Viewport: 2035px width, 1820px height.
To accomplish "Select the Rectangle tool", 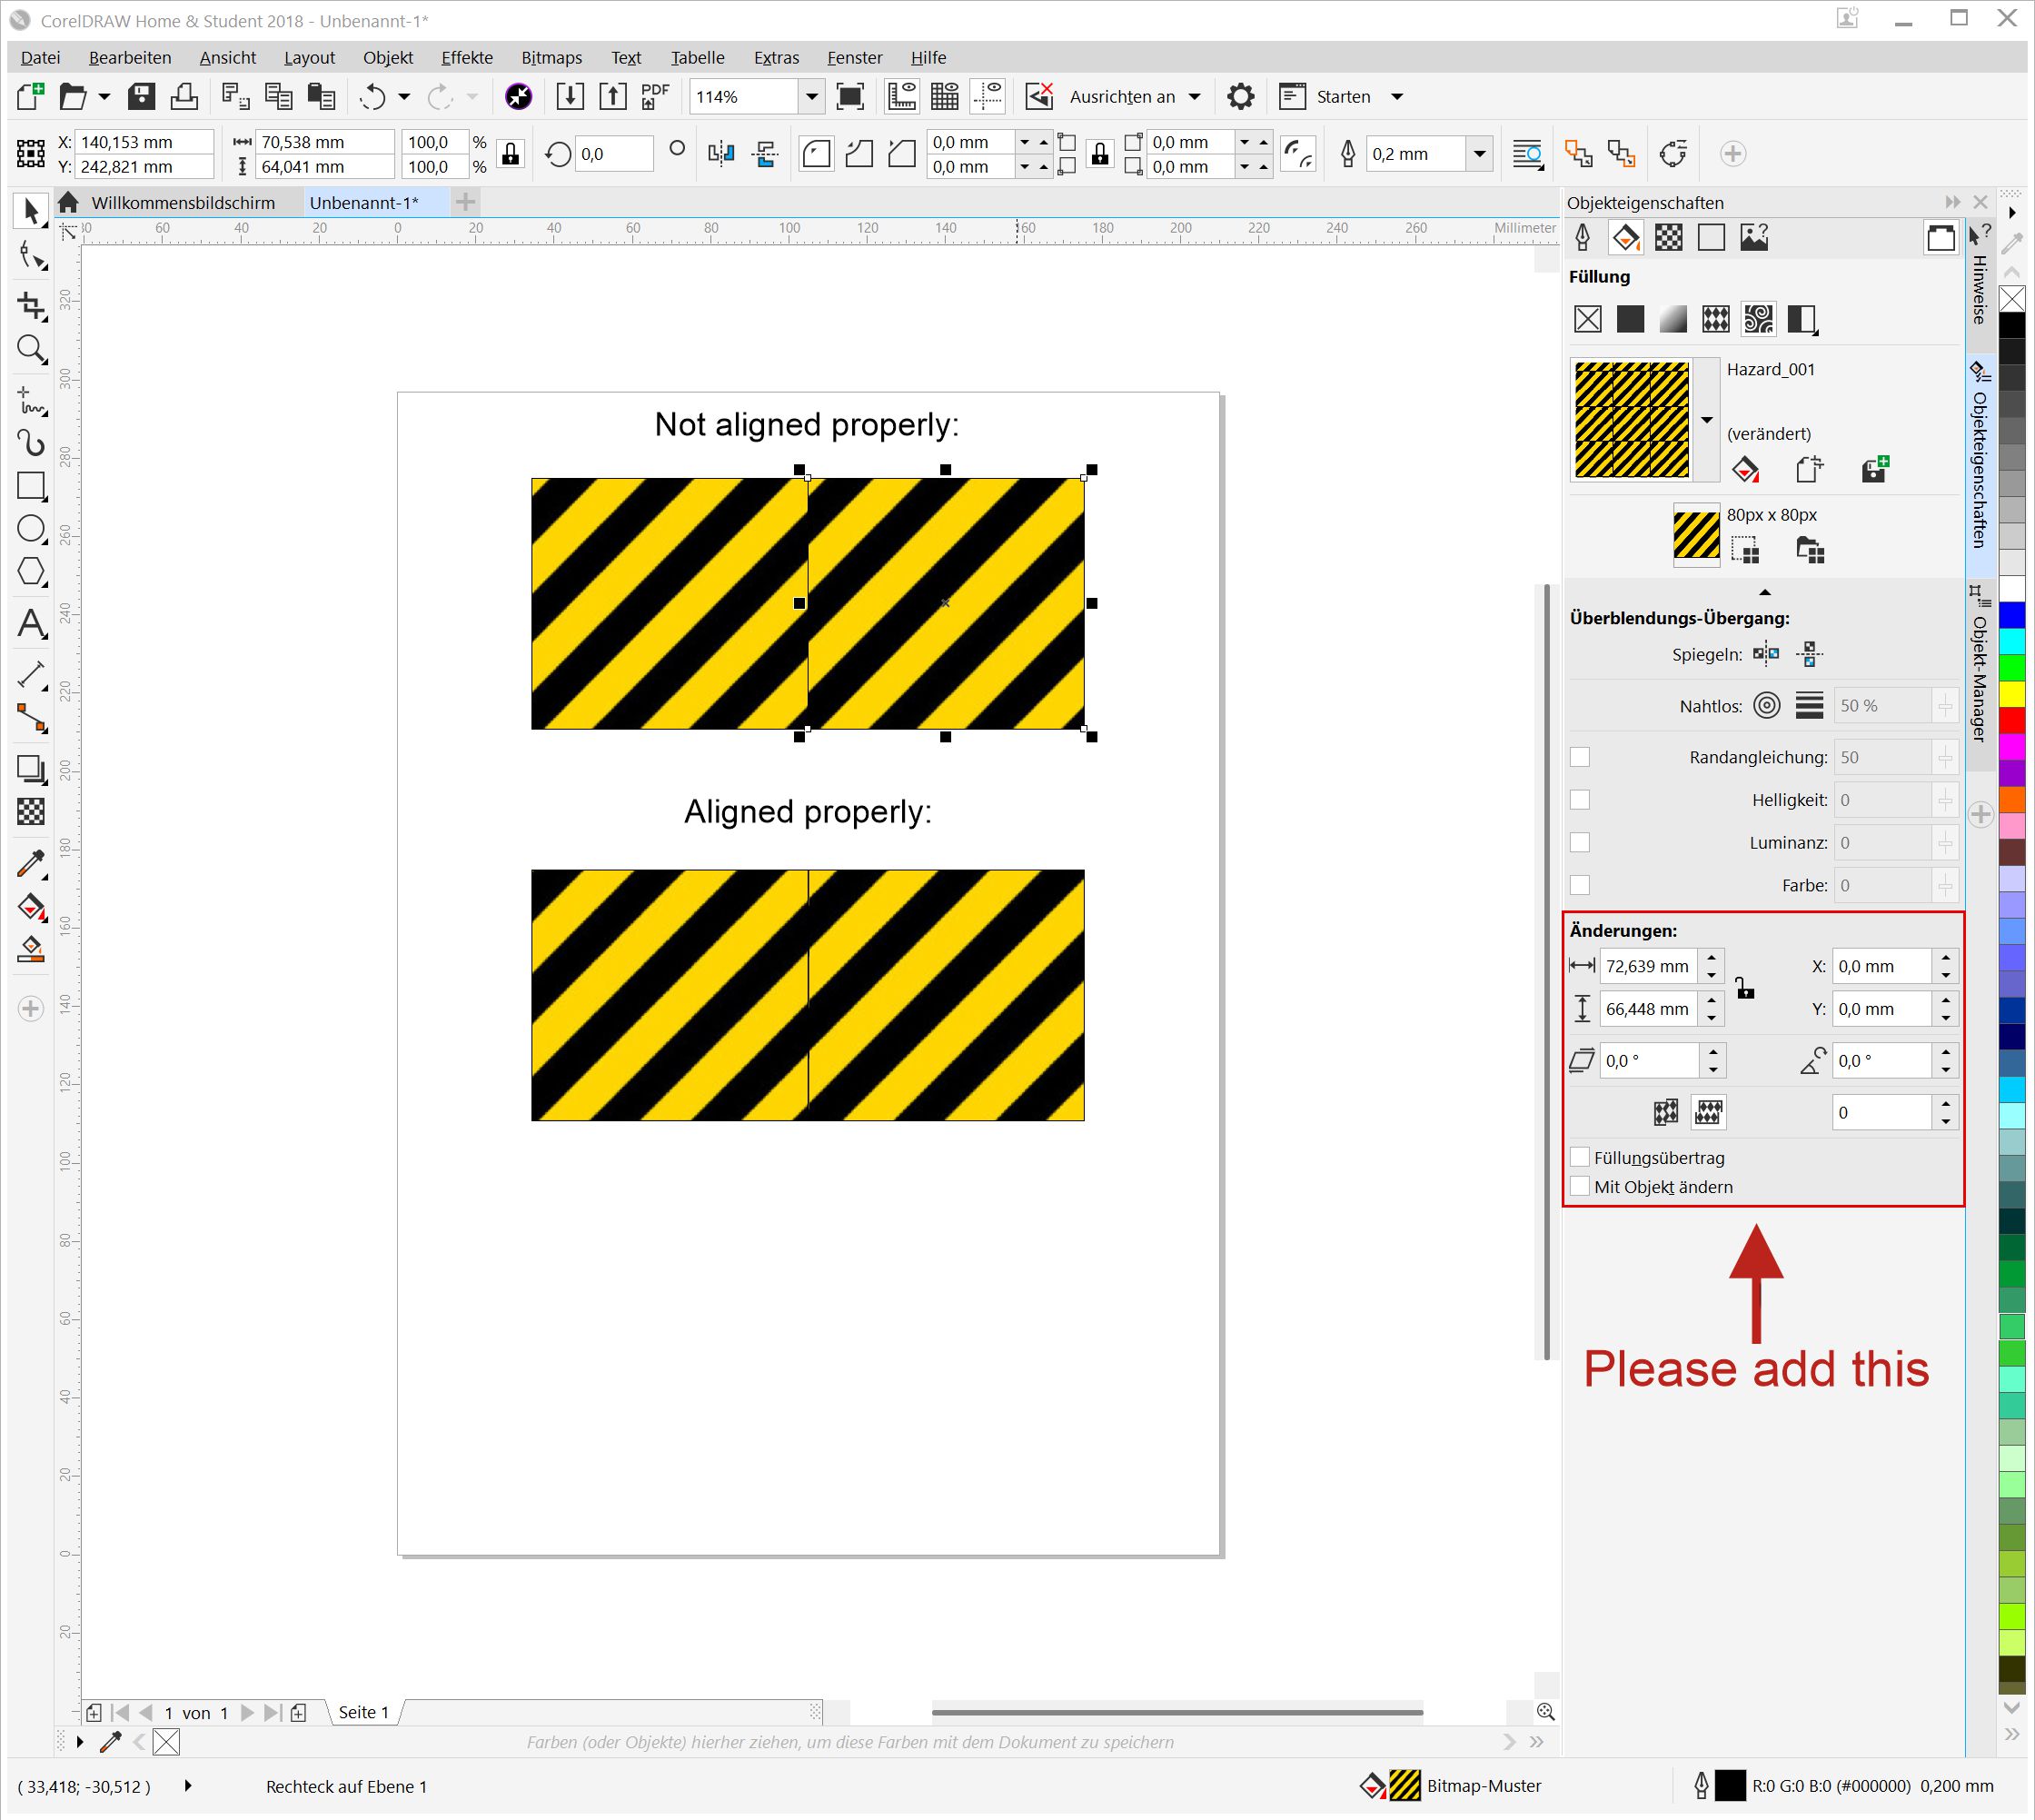I will click(31, 486).
